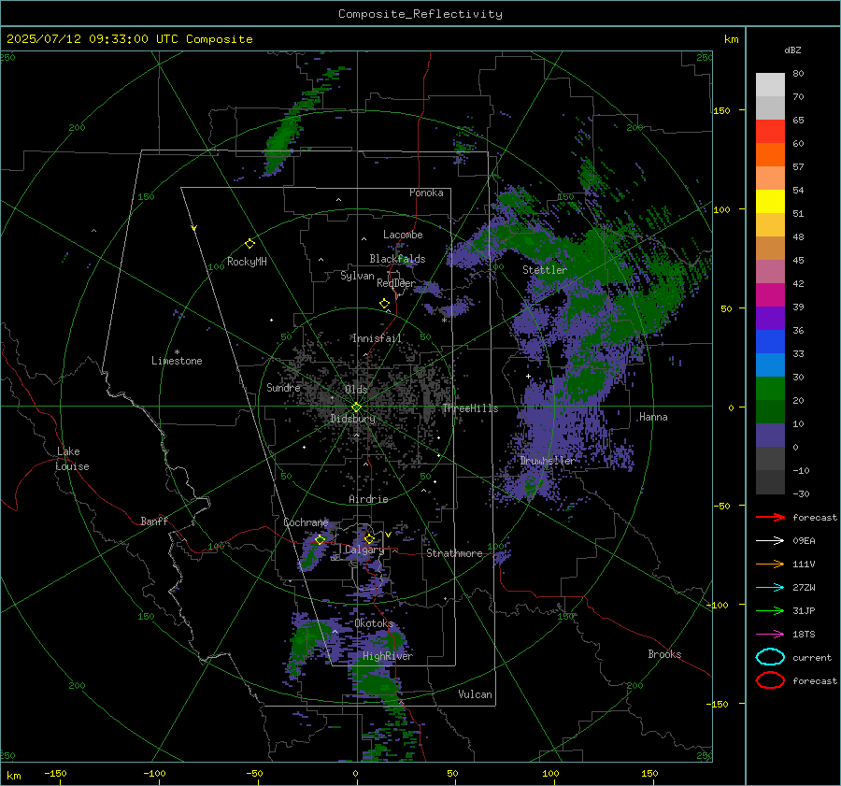
Task: Select the green 30-20 dBZ swatch
Action: (x=770, y=388)
